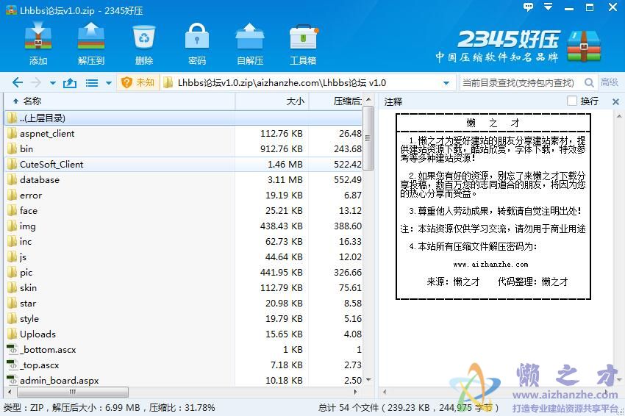The image size is (625, 416).
Task: Click the search box 当前目录查找
Action: point(520,82)
